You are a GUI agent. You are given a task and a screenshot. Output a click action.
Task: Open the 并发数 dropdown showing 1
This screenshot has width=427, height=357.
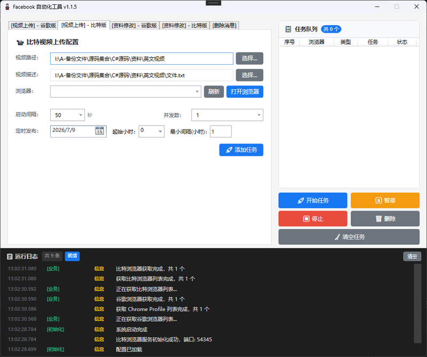(227, 115)
